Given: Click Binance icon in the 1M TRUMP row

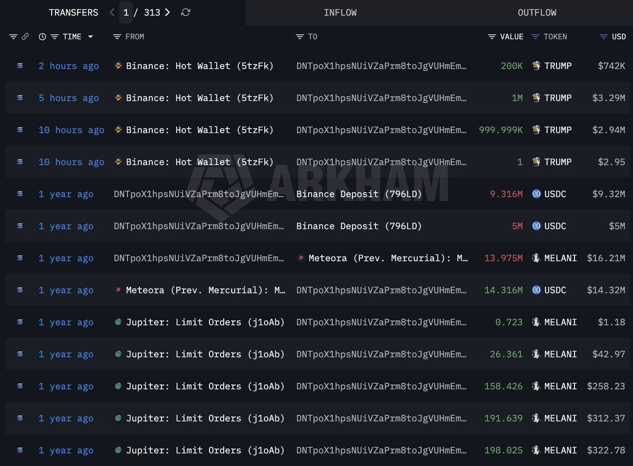Looking at the screenshot, I should click(x=119, y=98).
